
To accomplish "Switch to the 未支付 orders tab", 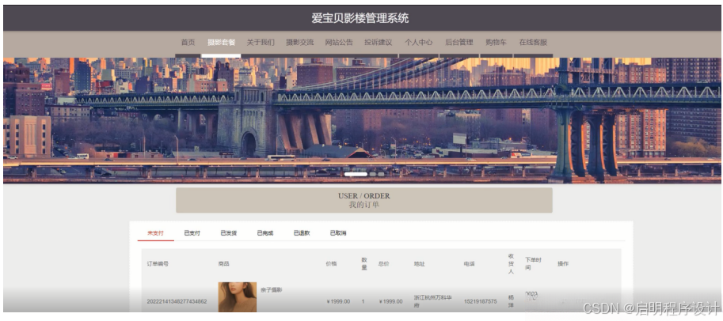I will pos(155,233).
